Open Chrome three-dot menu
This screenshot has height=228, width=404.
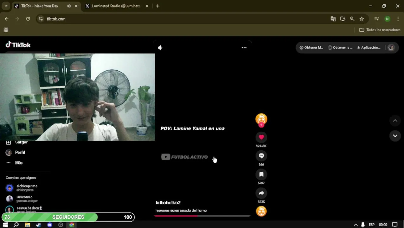tap(398, 19)
